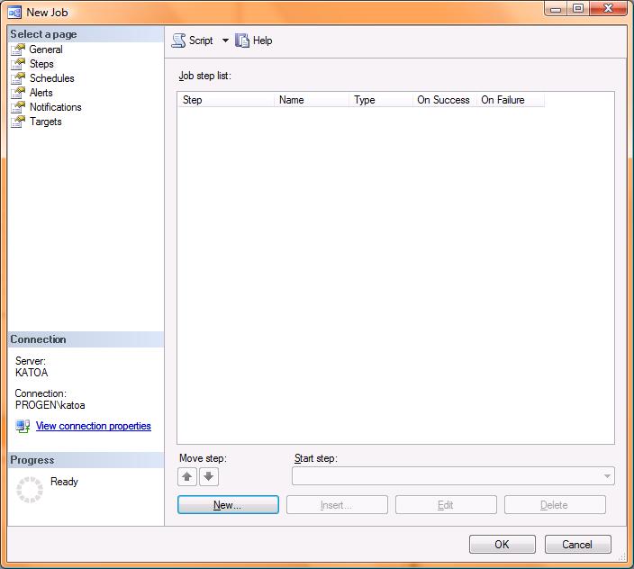
Task: Click the Delete step button
Action: 555,505
